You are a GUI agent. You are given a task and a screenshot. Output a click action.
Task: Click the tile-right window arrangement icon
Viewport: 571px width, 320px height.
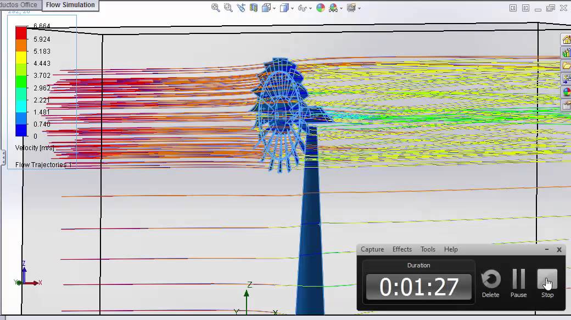pos(525,8)
